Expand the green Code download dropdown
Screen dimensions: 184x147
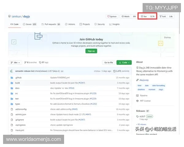[x=124, y=62]
